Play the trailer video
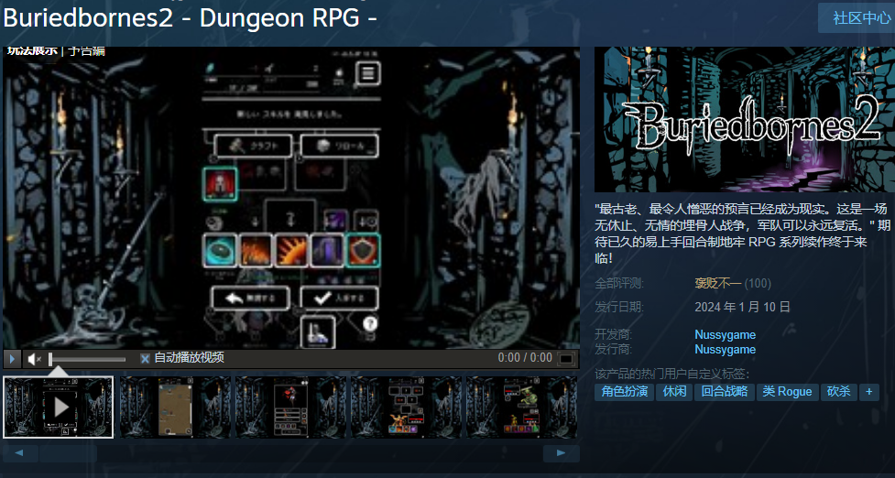Screen dimensions: 895x478 (12, 359)
